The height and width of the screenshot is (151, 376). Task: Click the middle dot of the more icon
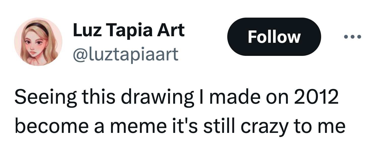pyautogui.click(x=352, y=37)
